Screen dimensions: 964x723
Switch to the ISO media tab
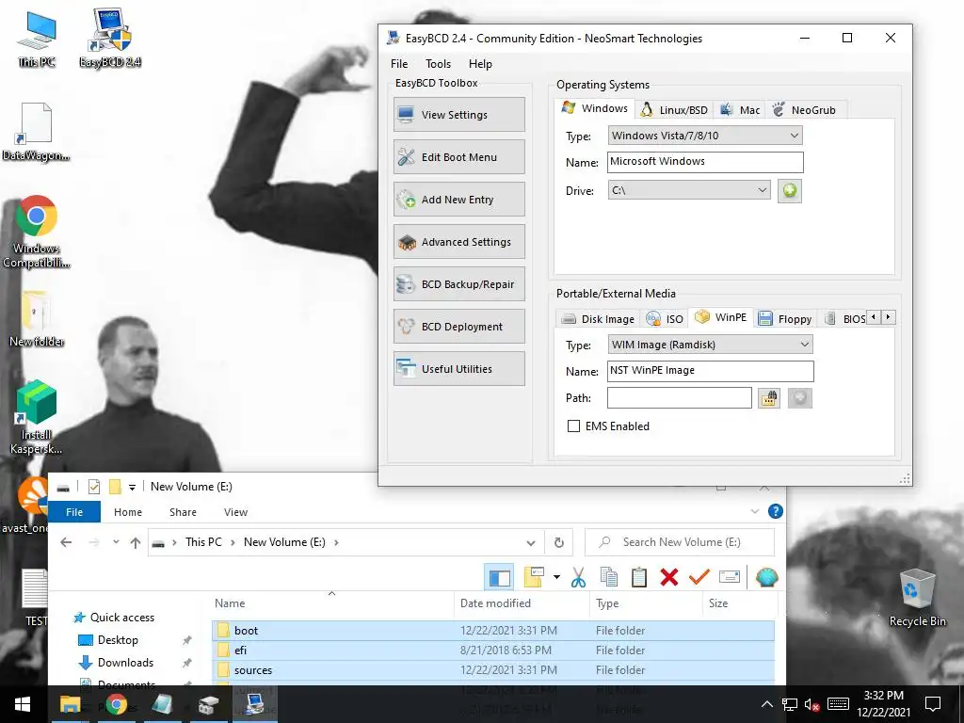click(x=665, y=319)
